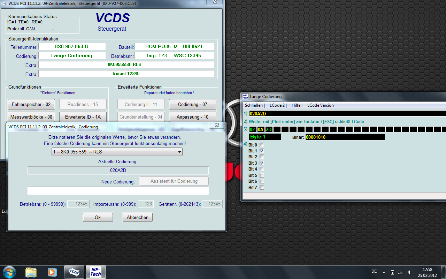The image size is (446, 279).
Task: Close the main VCDS Steuergerät window
Action: pyautogui.click(x=215, y=2)
